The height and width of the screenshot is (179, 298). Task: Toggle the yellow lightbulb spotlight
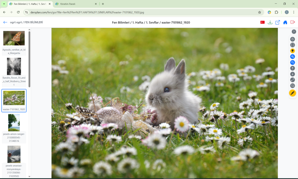(292, 51)
